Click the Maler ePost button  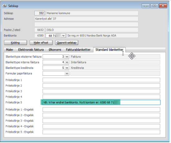point(41,42)
